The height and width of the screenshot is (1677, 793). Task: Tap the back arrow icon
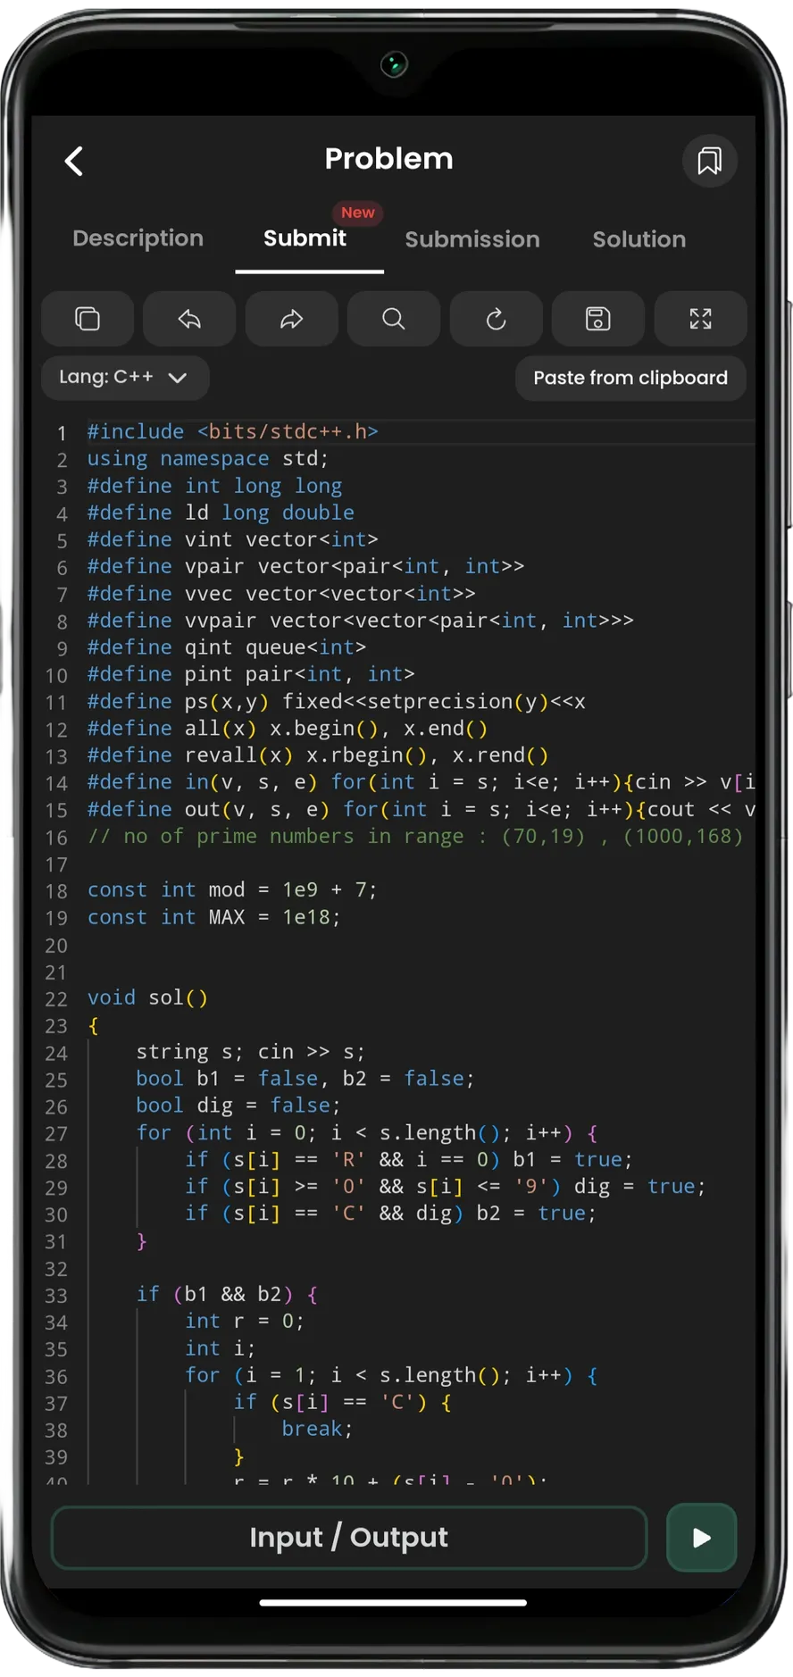pos(74,162)
